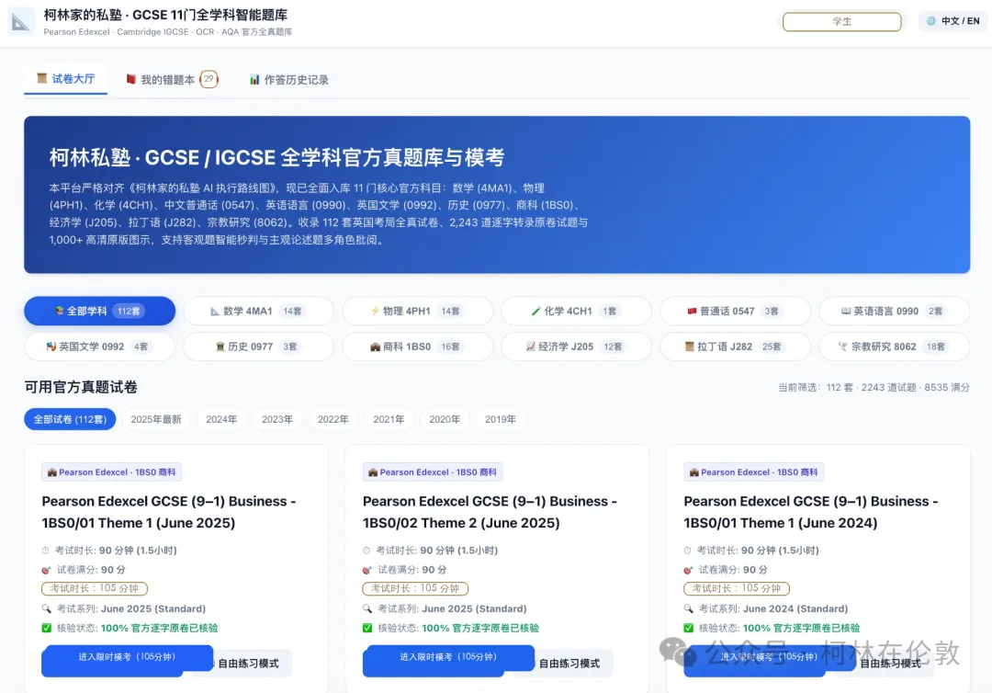
Task: Start free practice for Theme 1 June 2024
Action: tap(891, 664)
